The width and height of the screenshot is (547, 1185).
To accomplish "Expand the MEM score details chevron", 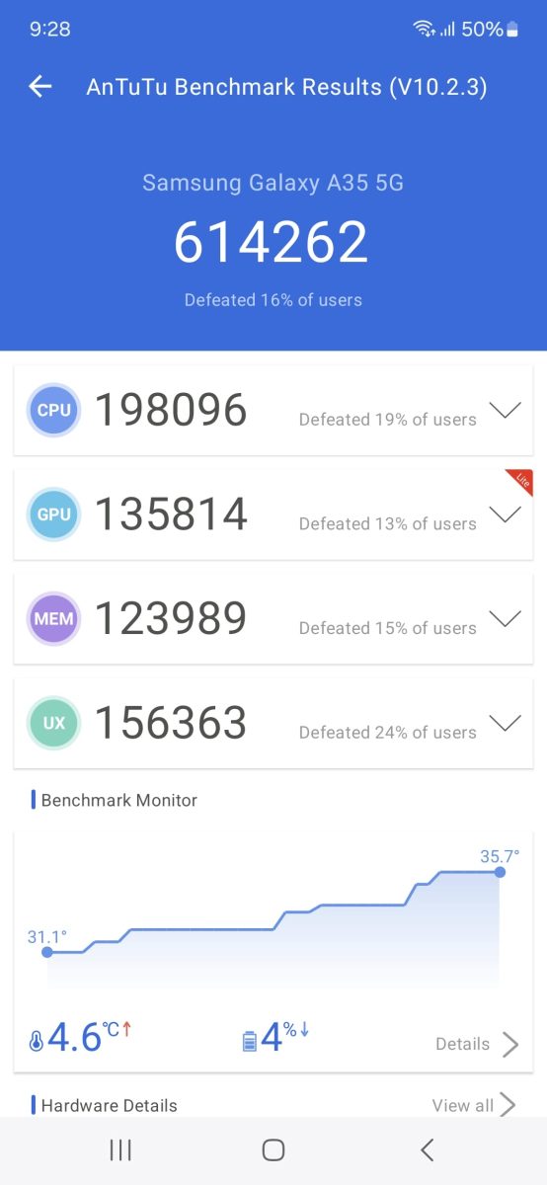I will 506,620.
